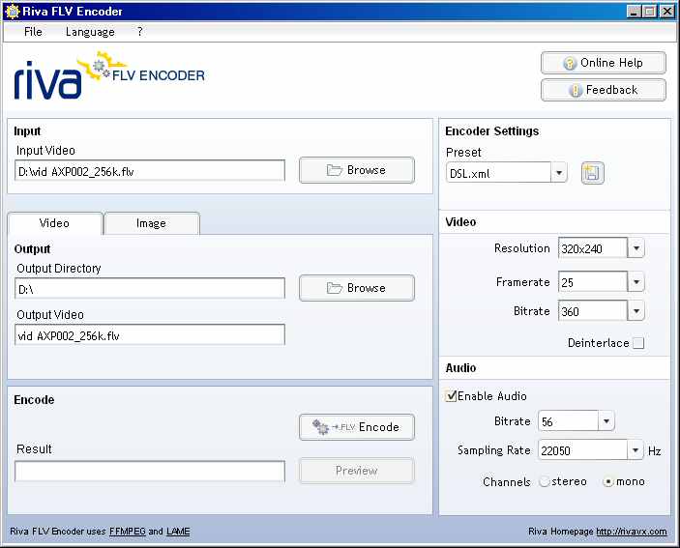Screen dimensions: 680x548
Task: Select the mono channel option
Action: click(x=608, y=481)
